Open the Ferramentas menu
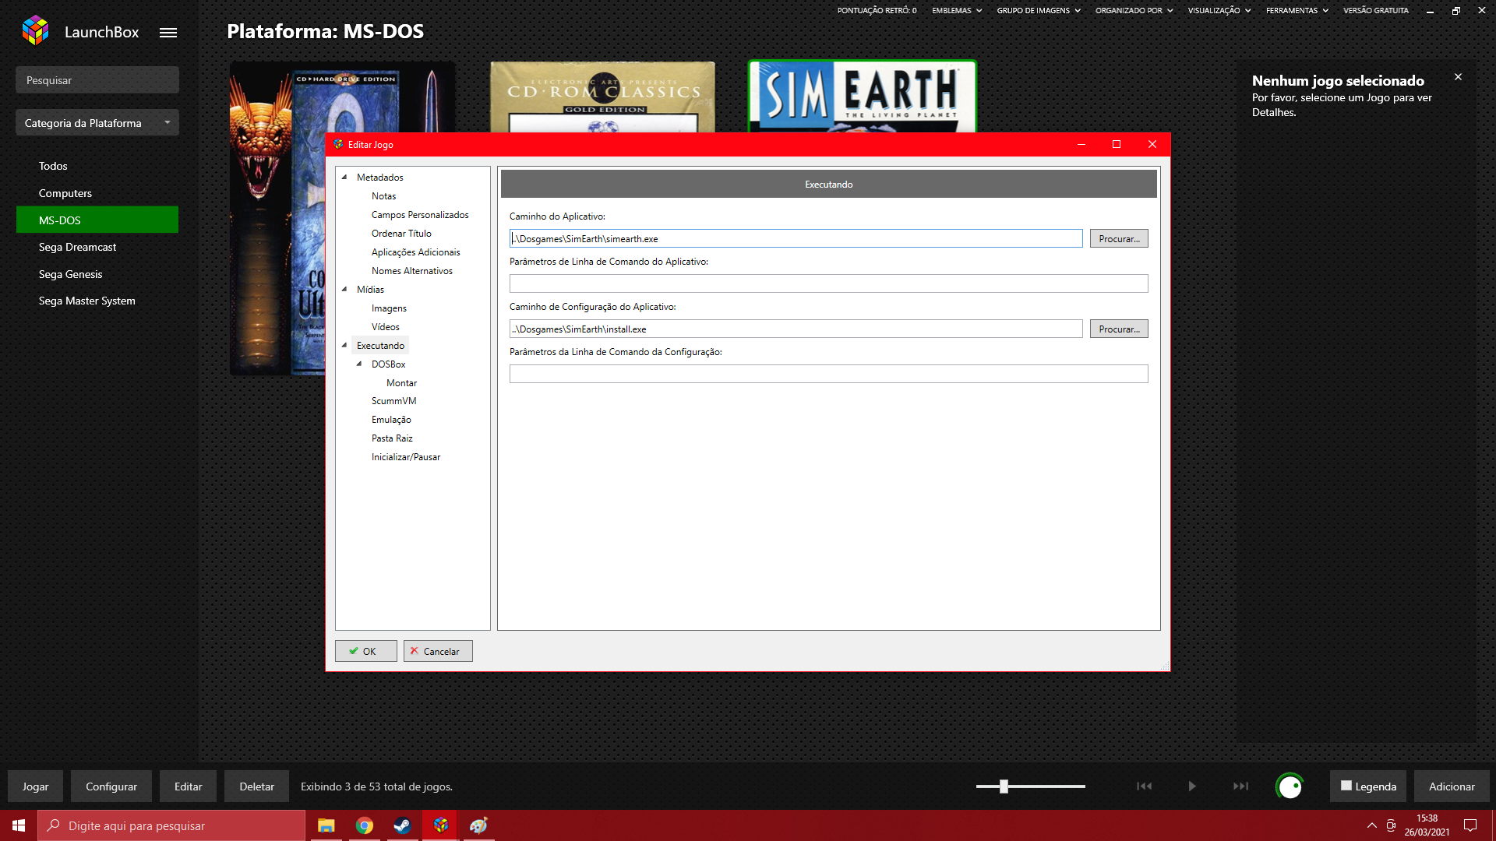This screenshot has height=841, width=1496. [x=1297, y=11]
